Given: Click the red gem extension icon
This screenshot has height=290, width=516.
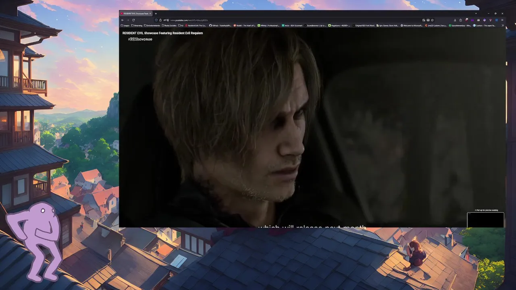Looking at the screenshot, I should pos(491,20).
